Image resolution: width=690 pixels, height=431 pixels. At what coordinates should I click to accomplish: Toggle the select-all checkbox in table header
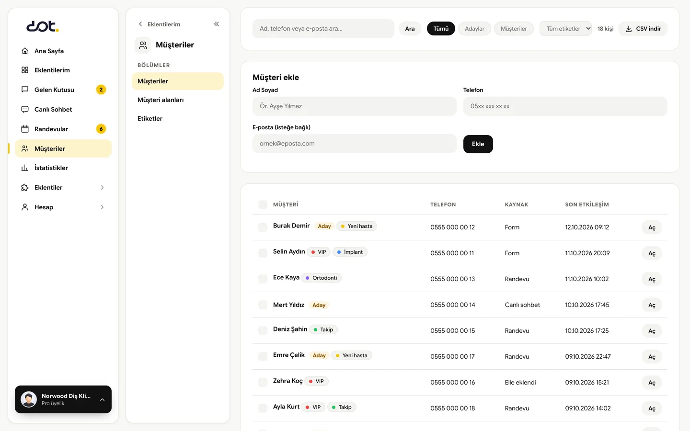[263, 204]
